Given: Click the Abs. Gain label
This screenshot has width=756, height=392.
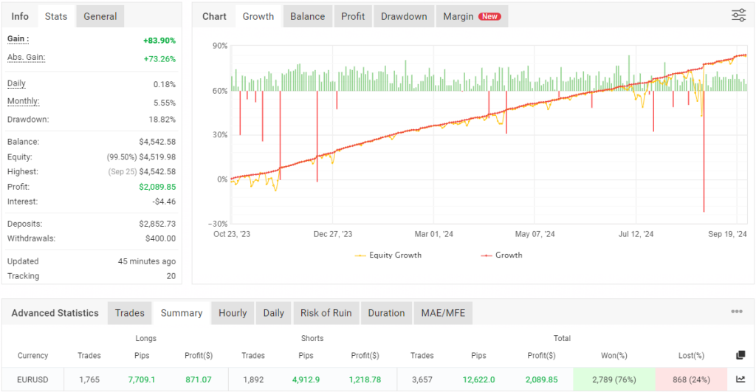Looking at the screenshot, I should point(26,58).
